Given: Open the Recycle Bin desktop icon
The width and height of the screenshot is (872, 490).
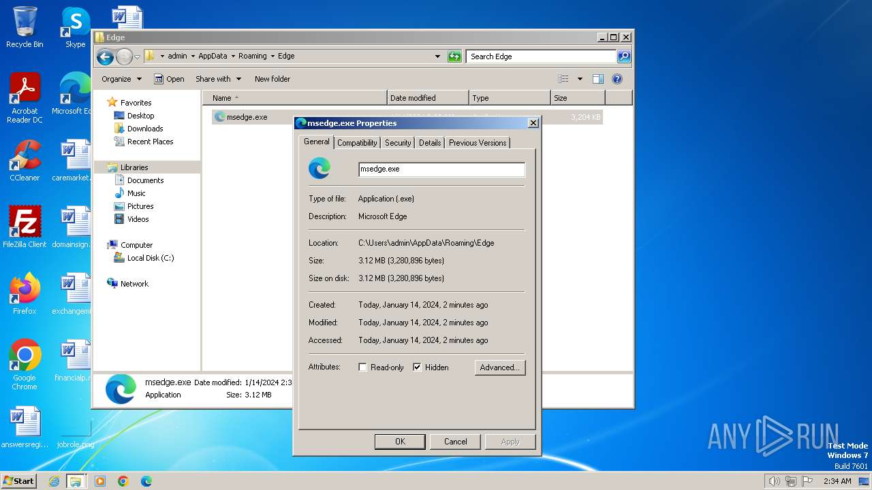Looking at the screenshot, I should [25, 27].
